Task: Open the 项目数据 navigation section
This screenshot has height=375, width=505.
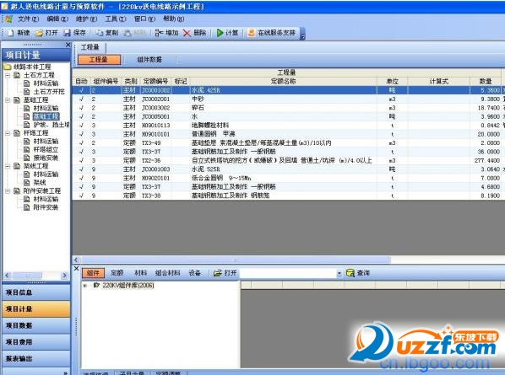Action: 36,325
